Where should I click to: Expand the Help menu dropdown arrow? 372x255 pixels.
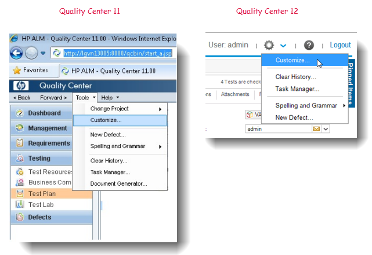(x=118, y=97)
